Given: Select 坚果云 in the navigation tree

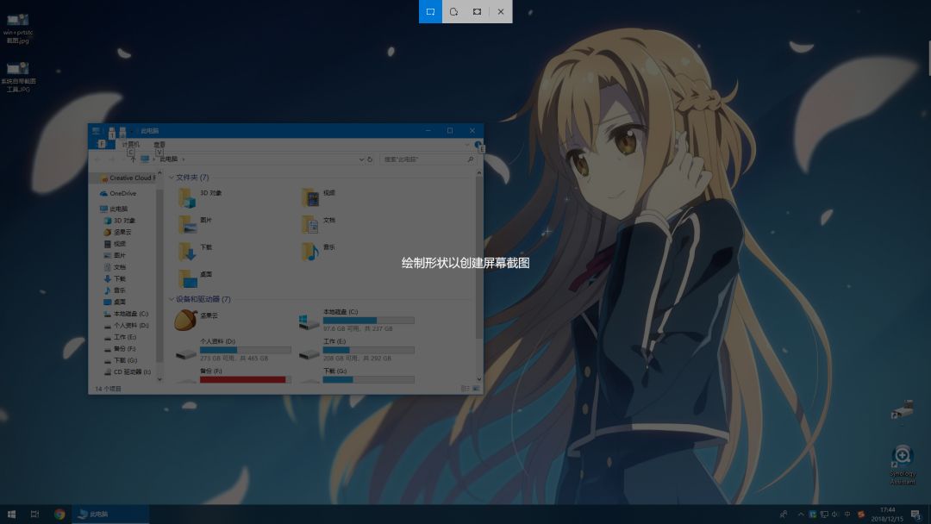Looking at the screenshot, I should tap(117, 232).
